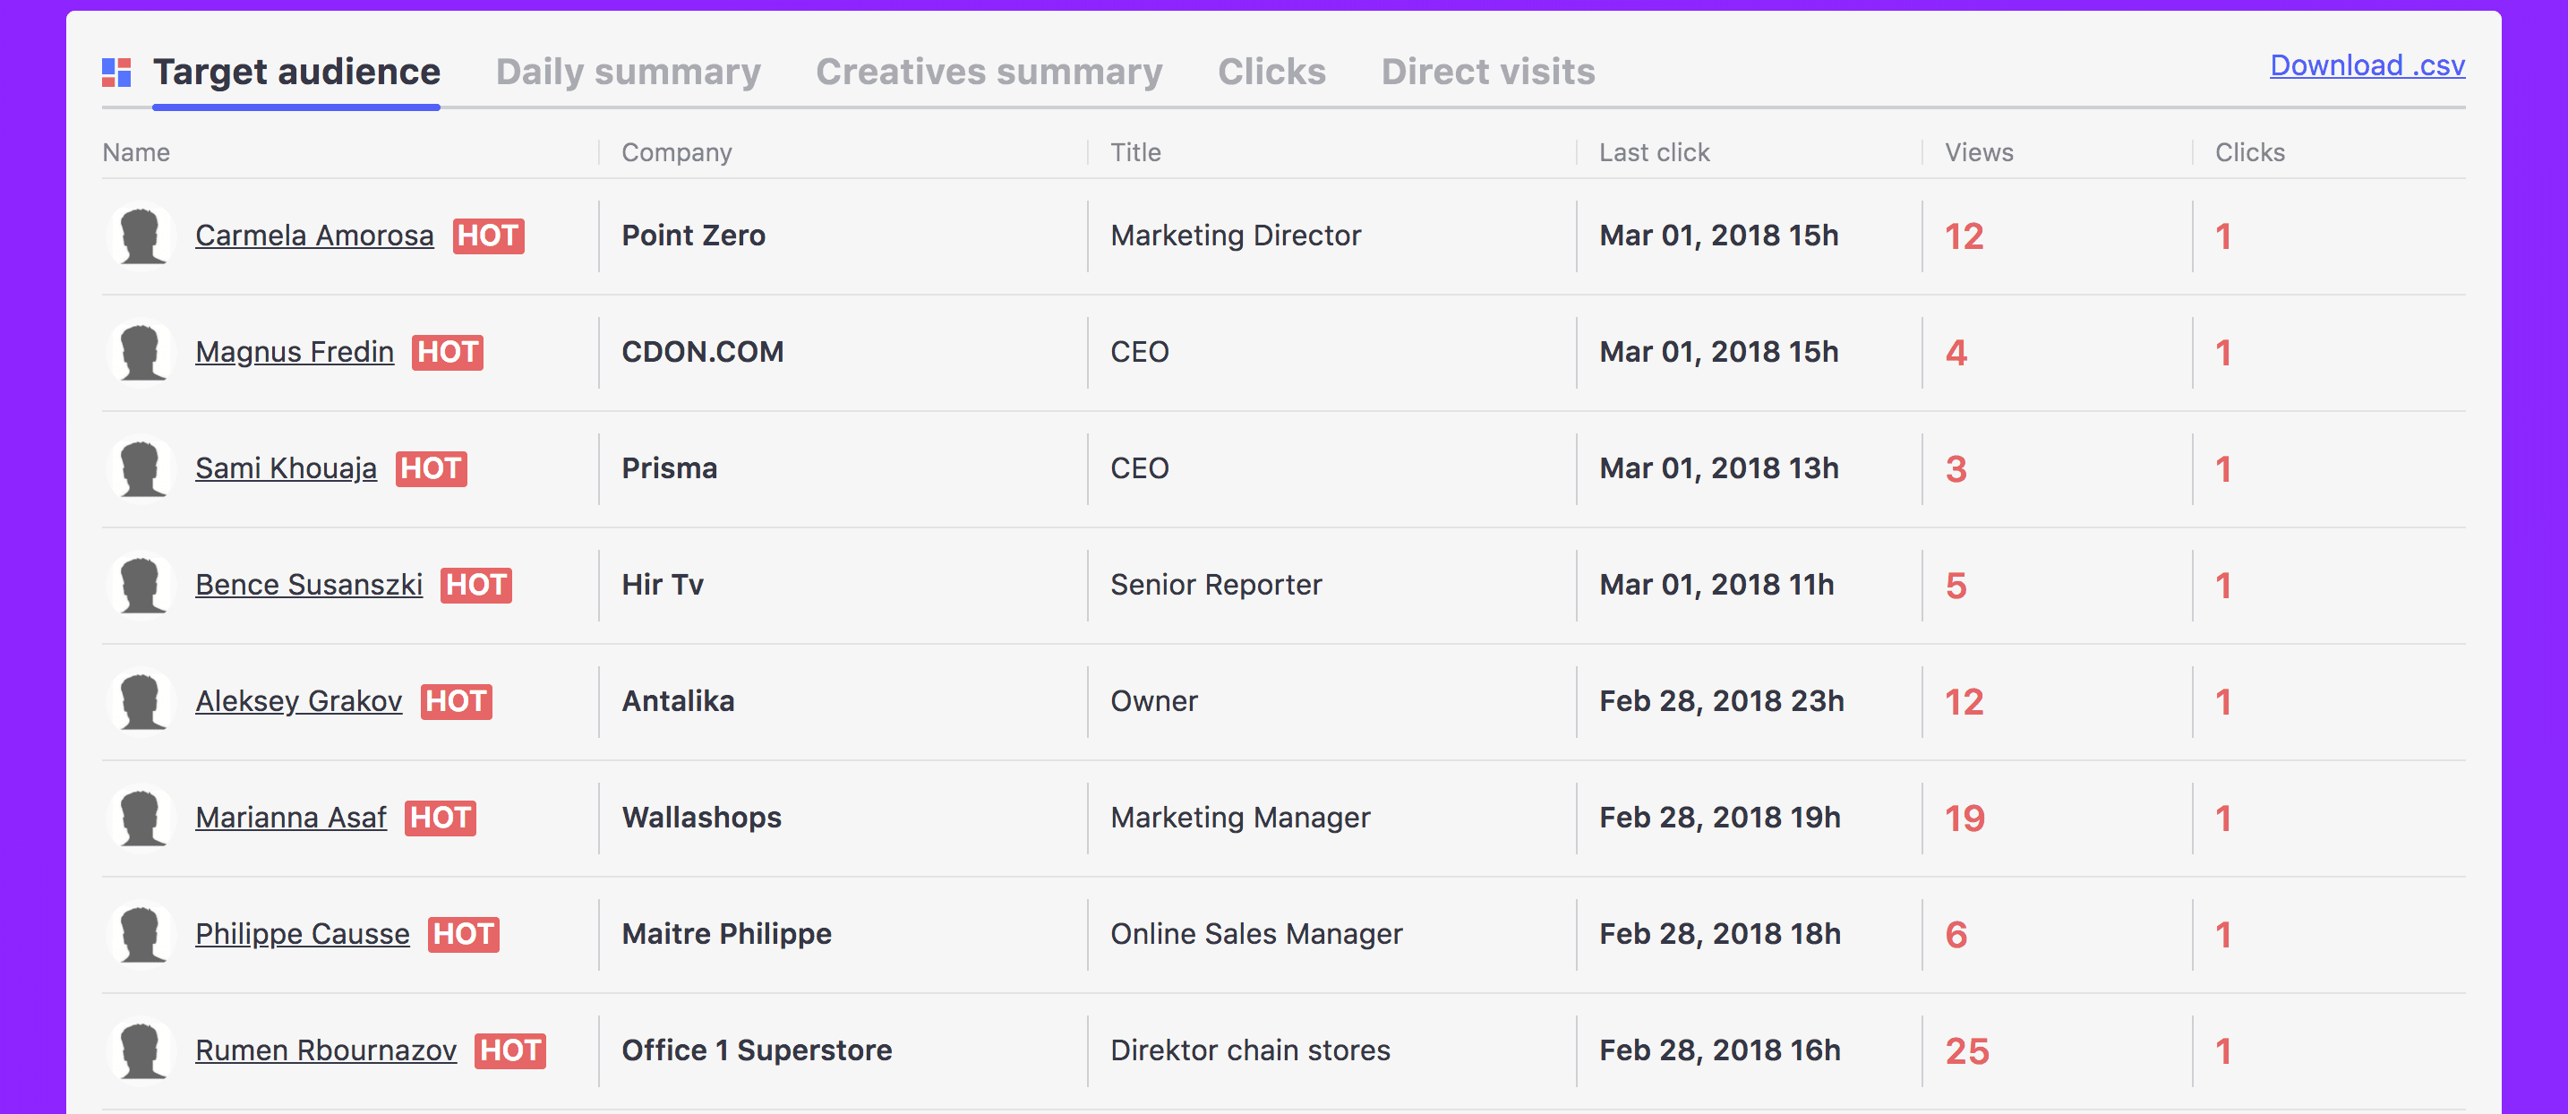Click the Feb 28, 2018 19h date
This screenshot has height=1114, width=2568.
[x=1720, y=818]
